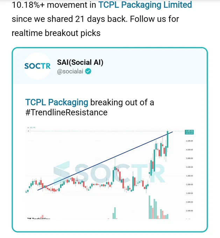Click the SOCTR watermark on the chart
The image size is (220, 238).
tap(109, 173)
